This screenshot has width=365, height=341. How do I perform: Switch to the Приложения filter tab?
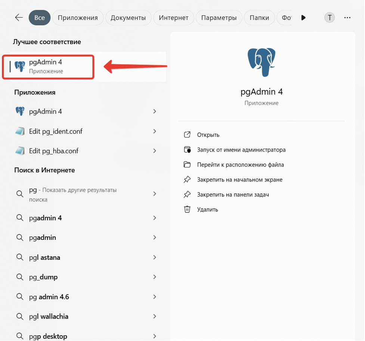click(78, 18)
